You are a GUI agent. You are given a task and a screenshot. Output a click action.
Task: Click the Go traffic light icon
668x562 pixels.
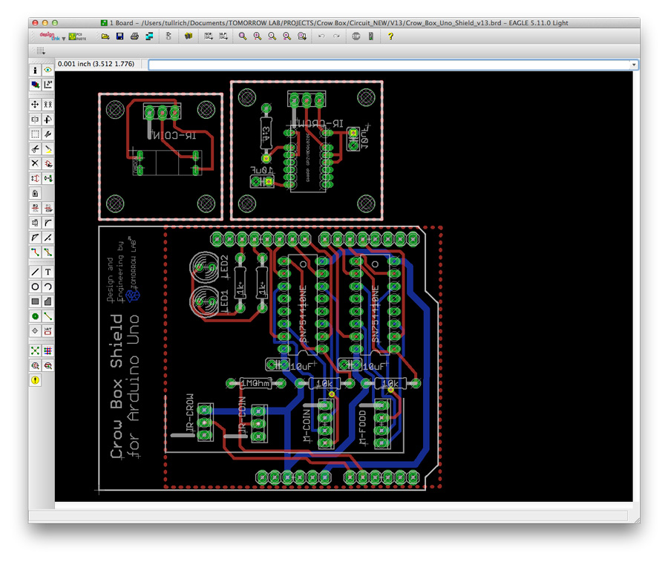click(371, 36)
